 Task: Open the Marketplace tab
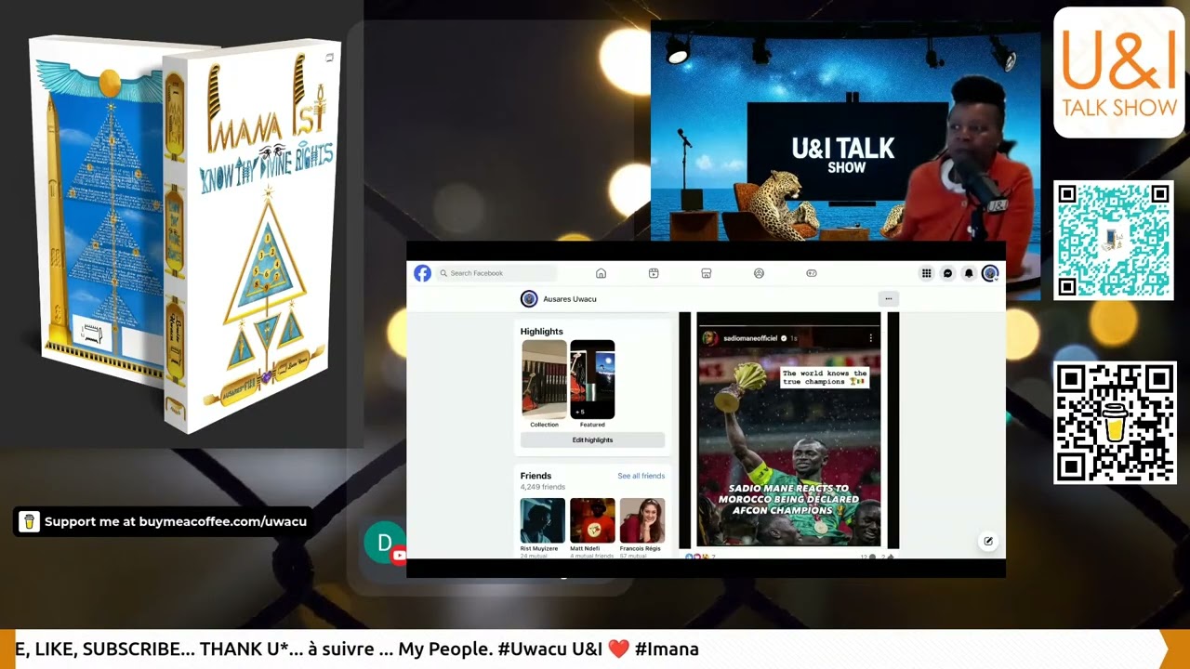point(706,273)
